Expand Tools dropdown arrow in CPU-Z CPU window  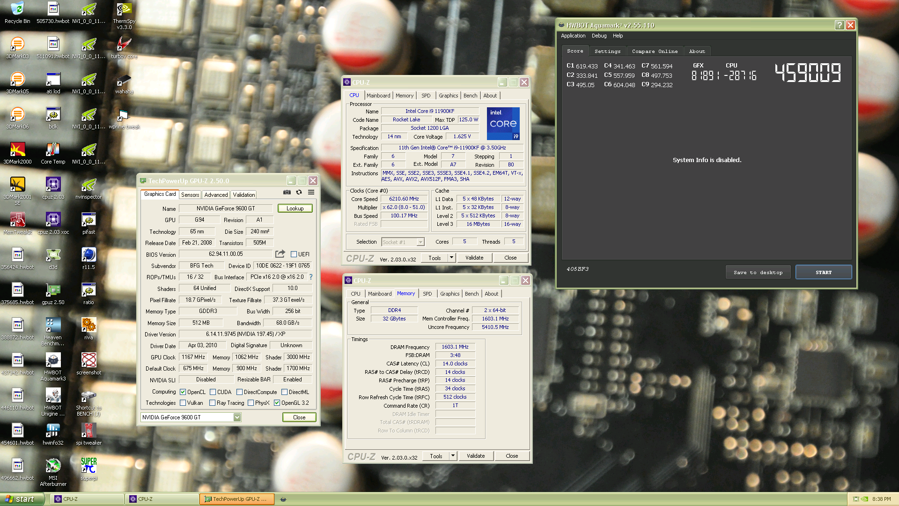pyautogui.click(x=451, y=258)
